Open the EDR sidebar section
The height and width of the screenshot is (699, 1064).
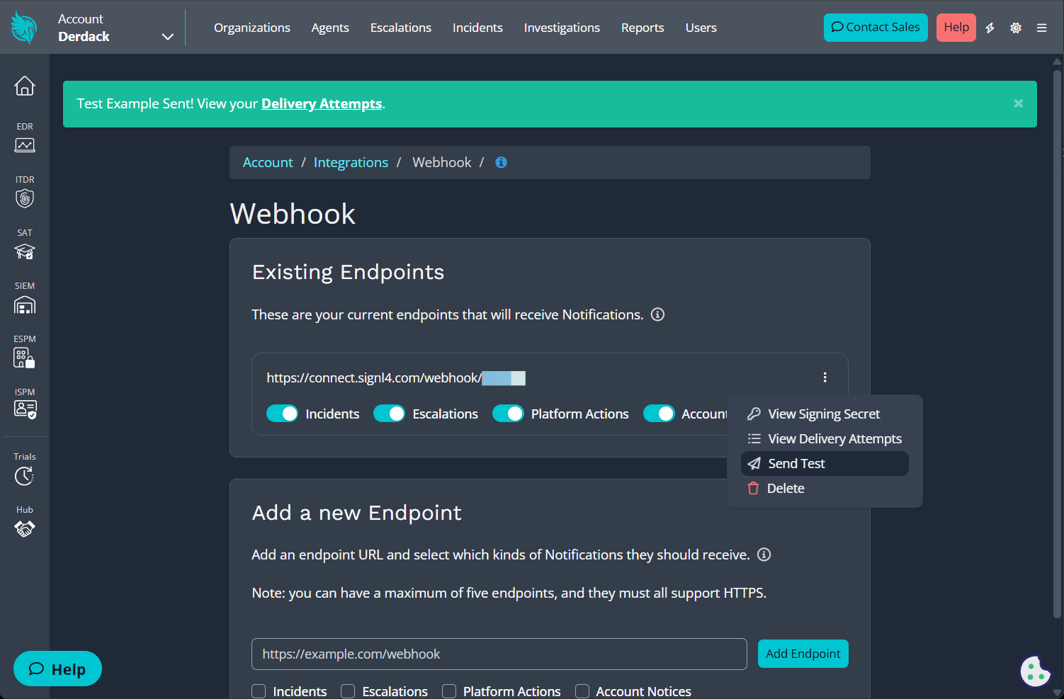tap(25, 137)
